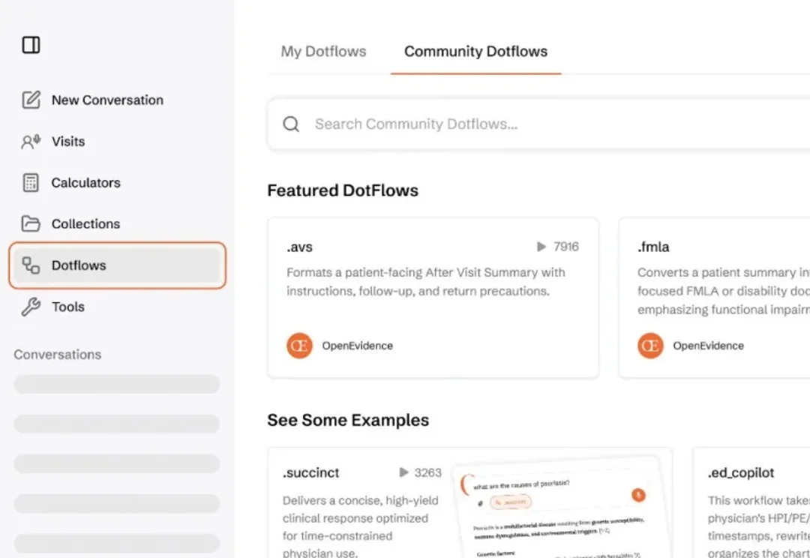This screenshot has width=810, height=558.
Task: Click the Dotflows workflow icon
Action: [31, 265]
